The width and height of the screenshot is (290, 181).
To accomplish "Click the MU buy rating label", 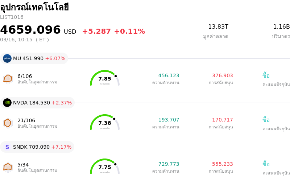I will (x=266, y=75).
